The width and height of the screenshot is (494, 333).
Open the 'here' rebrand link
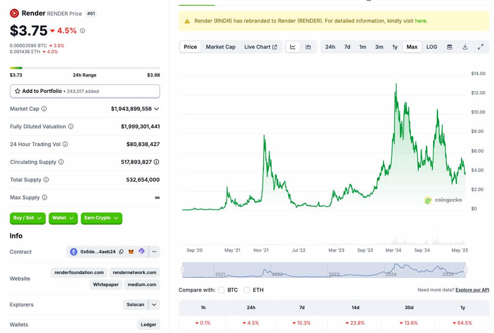[x=420, y=21]
